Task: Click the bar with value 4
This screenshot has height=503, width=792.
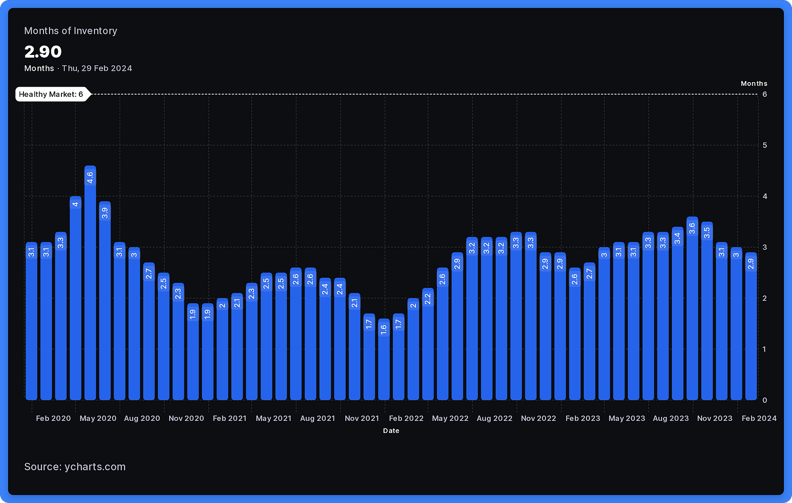Action: click(x=76, y=298)
